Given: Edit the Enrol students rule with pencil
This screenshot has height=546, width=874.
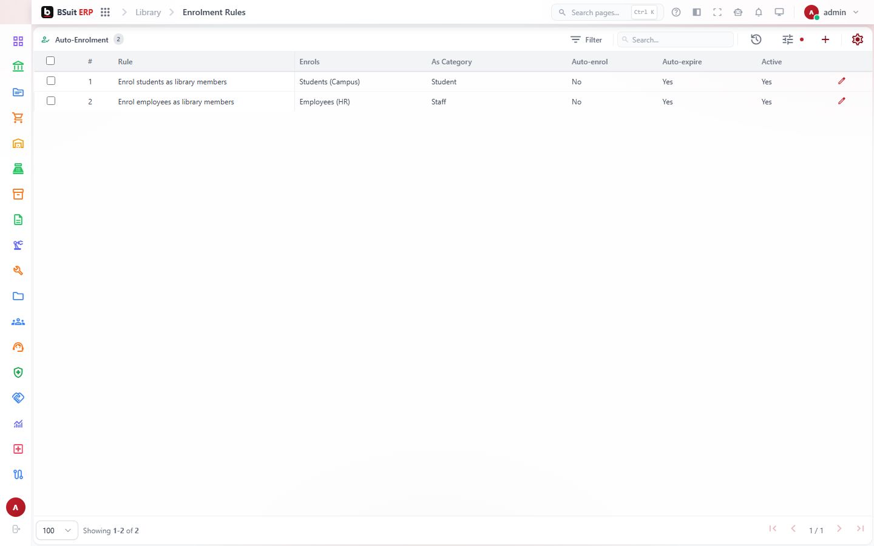Looking at the screenshot, I should click(x=842, y=81).
